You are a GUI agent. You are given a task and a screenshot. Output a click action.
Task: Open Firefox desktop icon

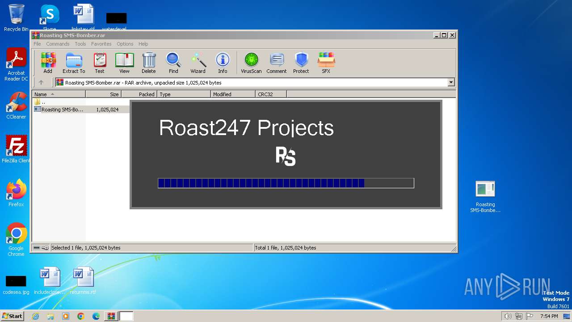pos(16,193)
